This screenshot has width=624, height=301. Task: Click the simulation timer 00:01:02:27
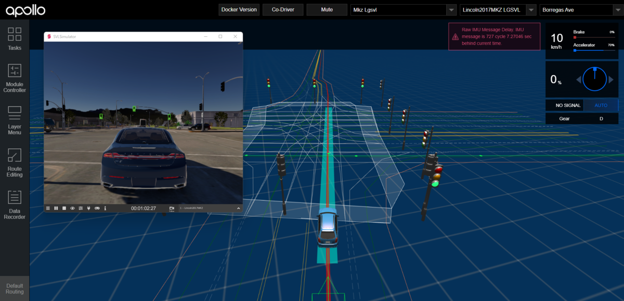144,208
